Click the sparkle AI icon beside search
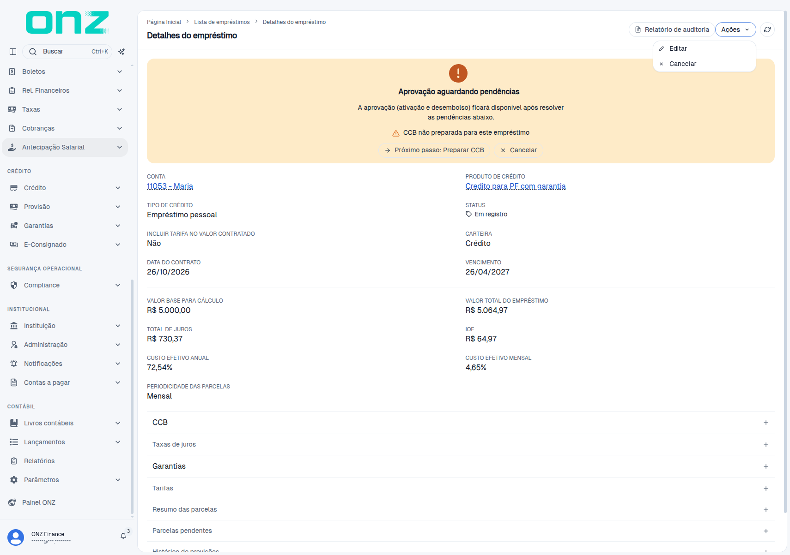This screenshot has height=555, width=790. pos(122,52)
